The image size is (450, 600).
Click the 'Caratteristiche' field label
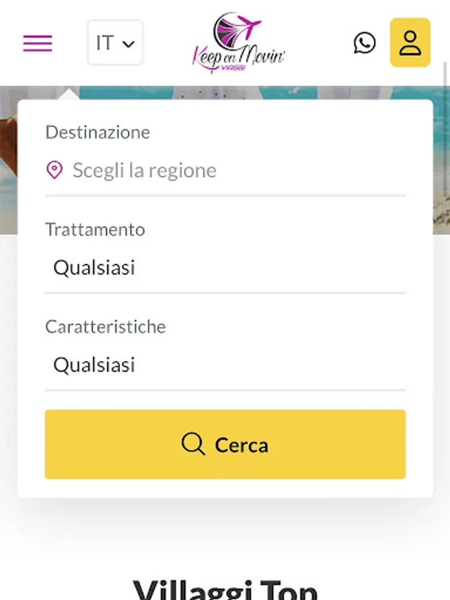pos(105,327)
